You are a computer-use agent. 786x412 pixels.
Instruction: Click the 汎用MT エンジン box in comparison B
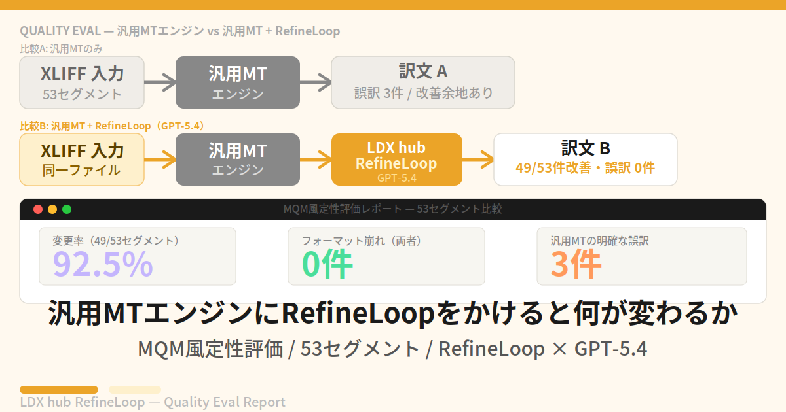pyautogui.click(x=238, y=160)
